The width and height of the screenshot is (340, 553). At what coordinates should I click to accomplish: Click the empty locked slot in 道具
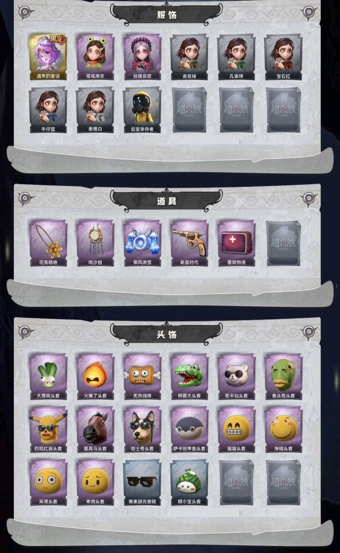tap(283, 243)
